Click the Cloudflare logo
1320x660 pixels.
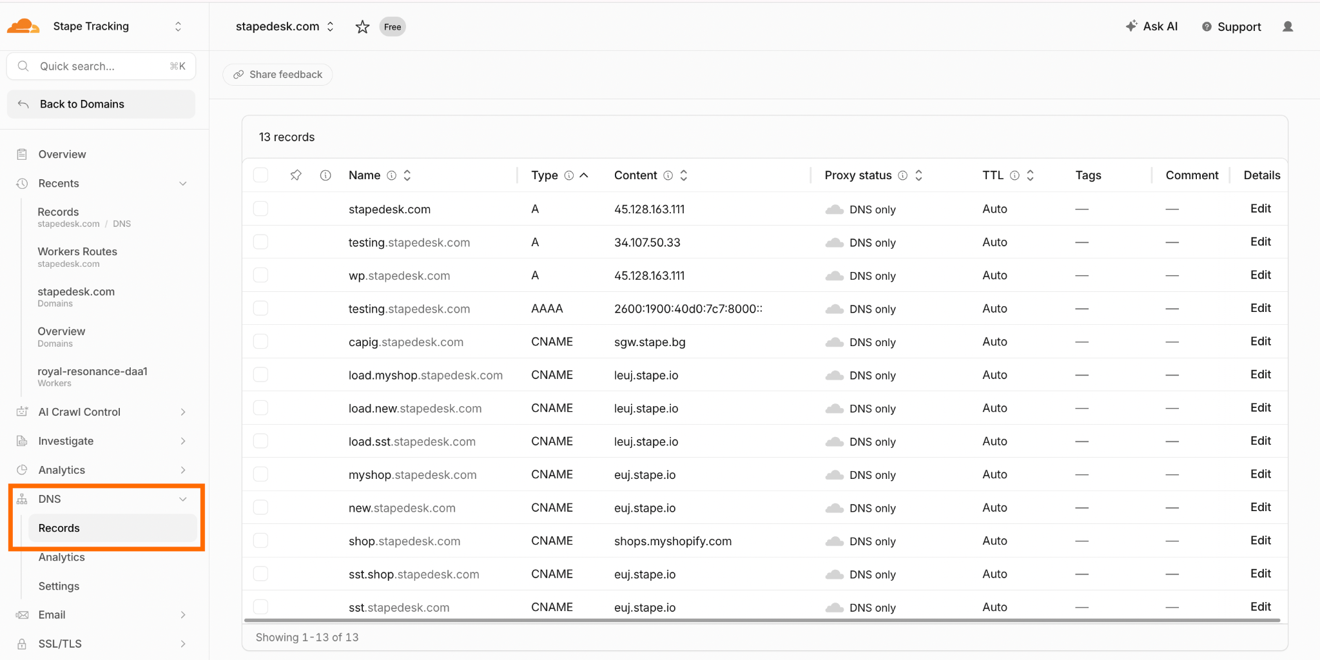pos(23,26)
